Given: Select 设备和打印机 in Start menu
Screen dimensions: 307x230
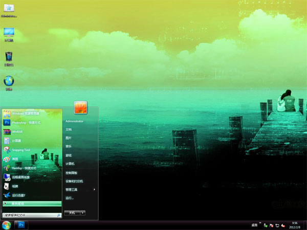Looking at the screenshot, I should click(74, 181).
